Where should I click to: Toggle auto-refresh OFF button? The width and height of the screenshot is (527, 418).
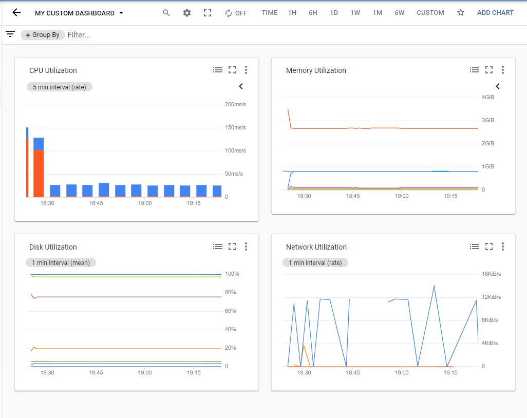(x=236, y=13)
